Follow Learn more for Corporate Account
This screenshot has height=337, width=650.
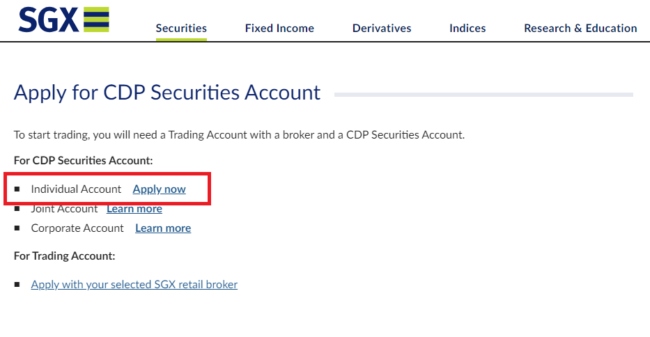pos(163,228)
